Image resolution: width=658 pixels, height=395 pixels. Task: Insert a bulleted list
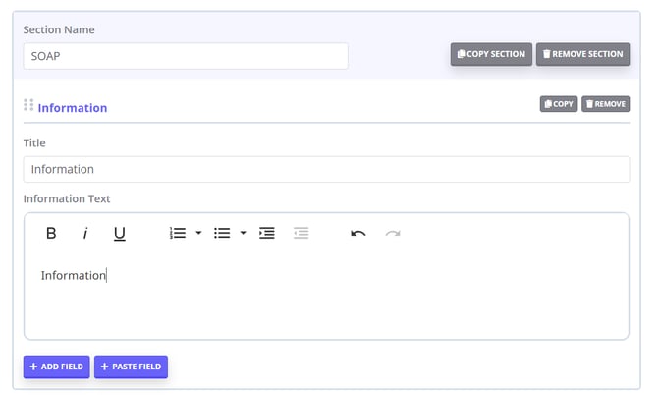(222, 234)
